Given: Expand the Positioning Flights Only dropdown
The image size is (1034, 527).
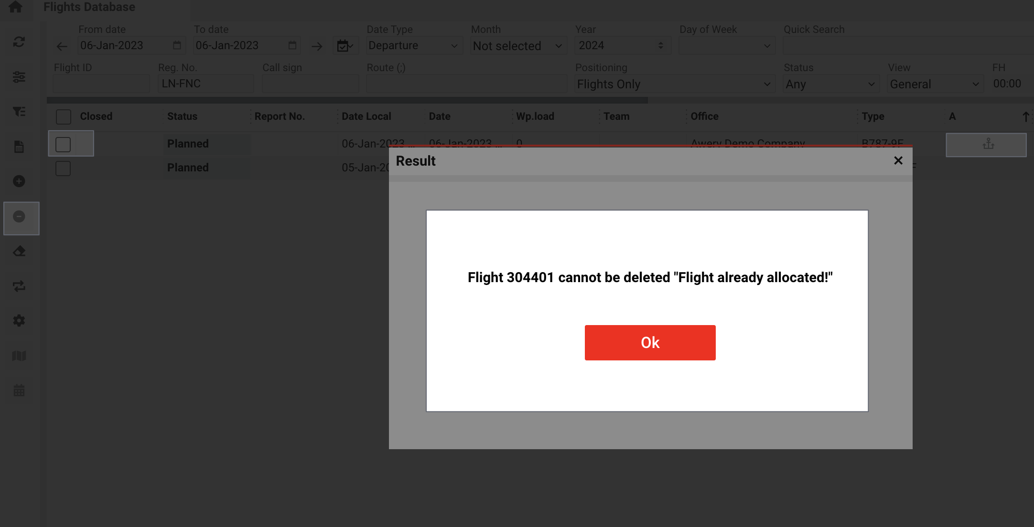Looking at the screenshot, I should (x=674, y=84).
